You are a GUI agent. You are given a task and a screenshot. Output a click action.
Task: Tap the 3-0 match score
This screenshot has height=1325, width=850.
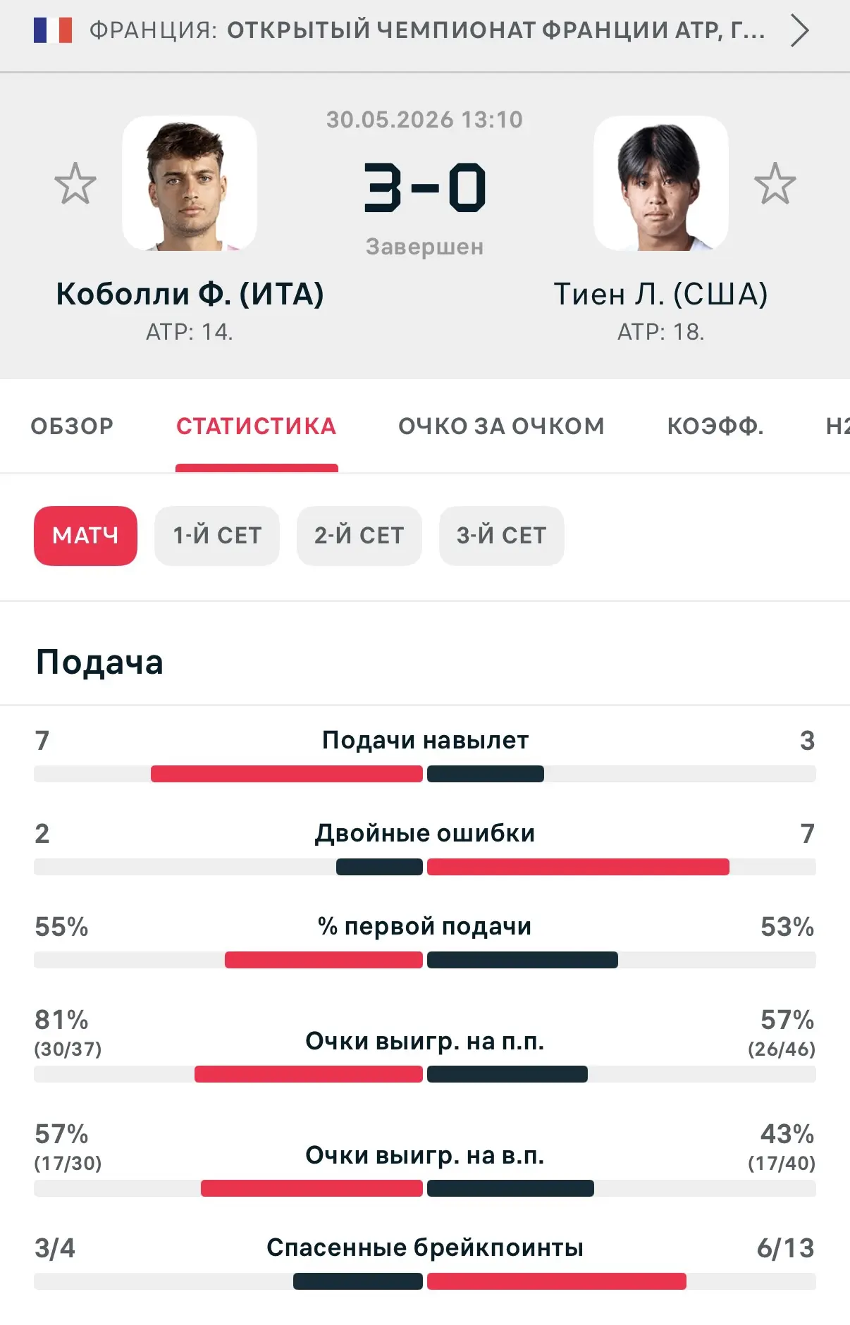425,187
